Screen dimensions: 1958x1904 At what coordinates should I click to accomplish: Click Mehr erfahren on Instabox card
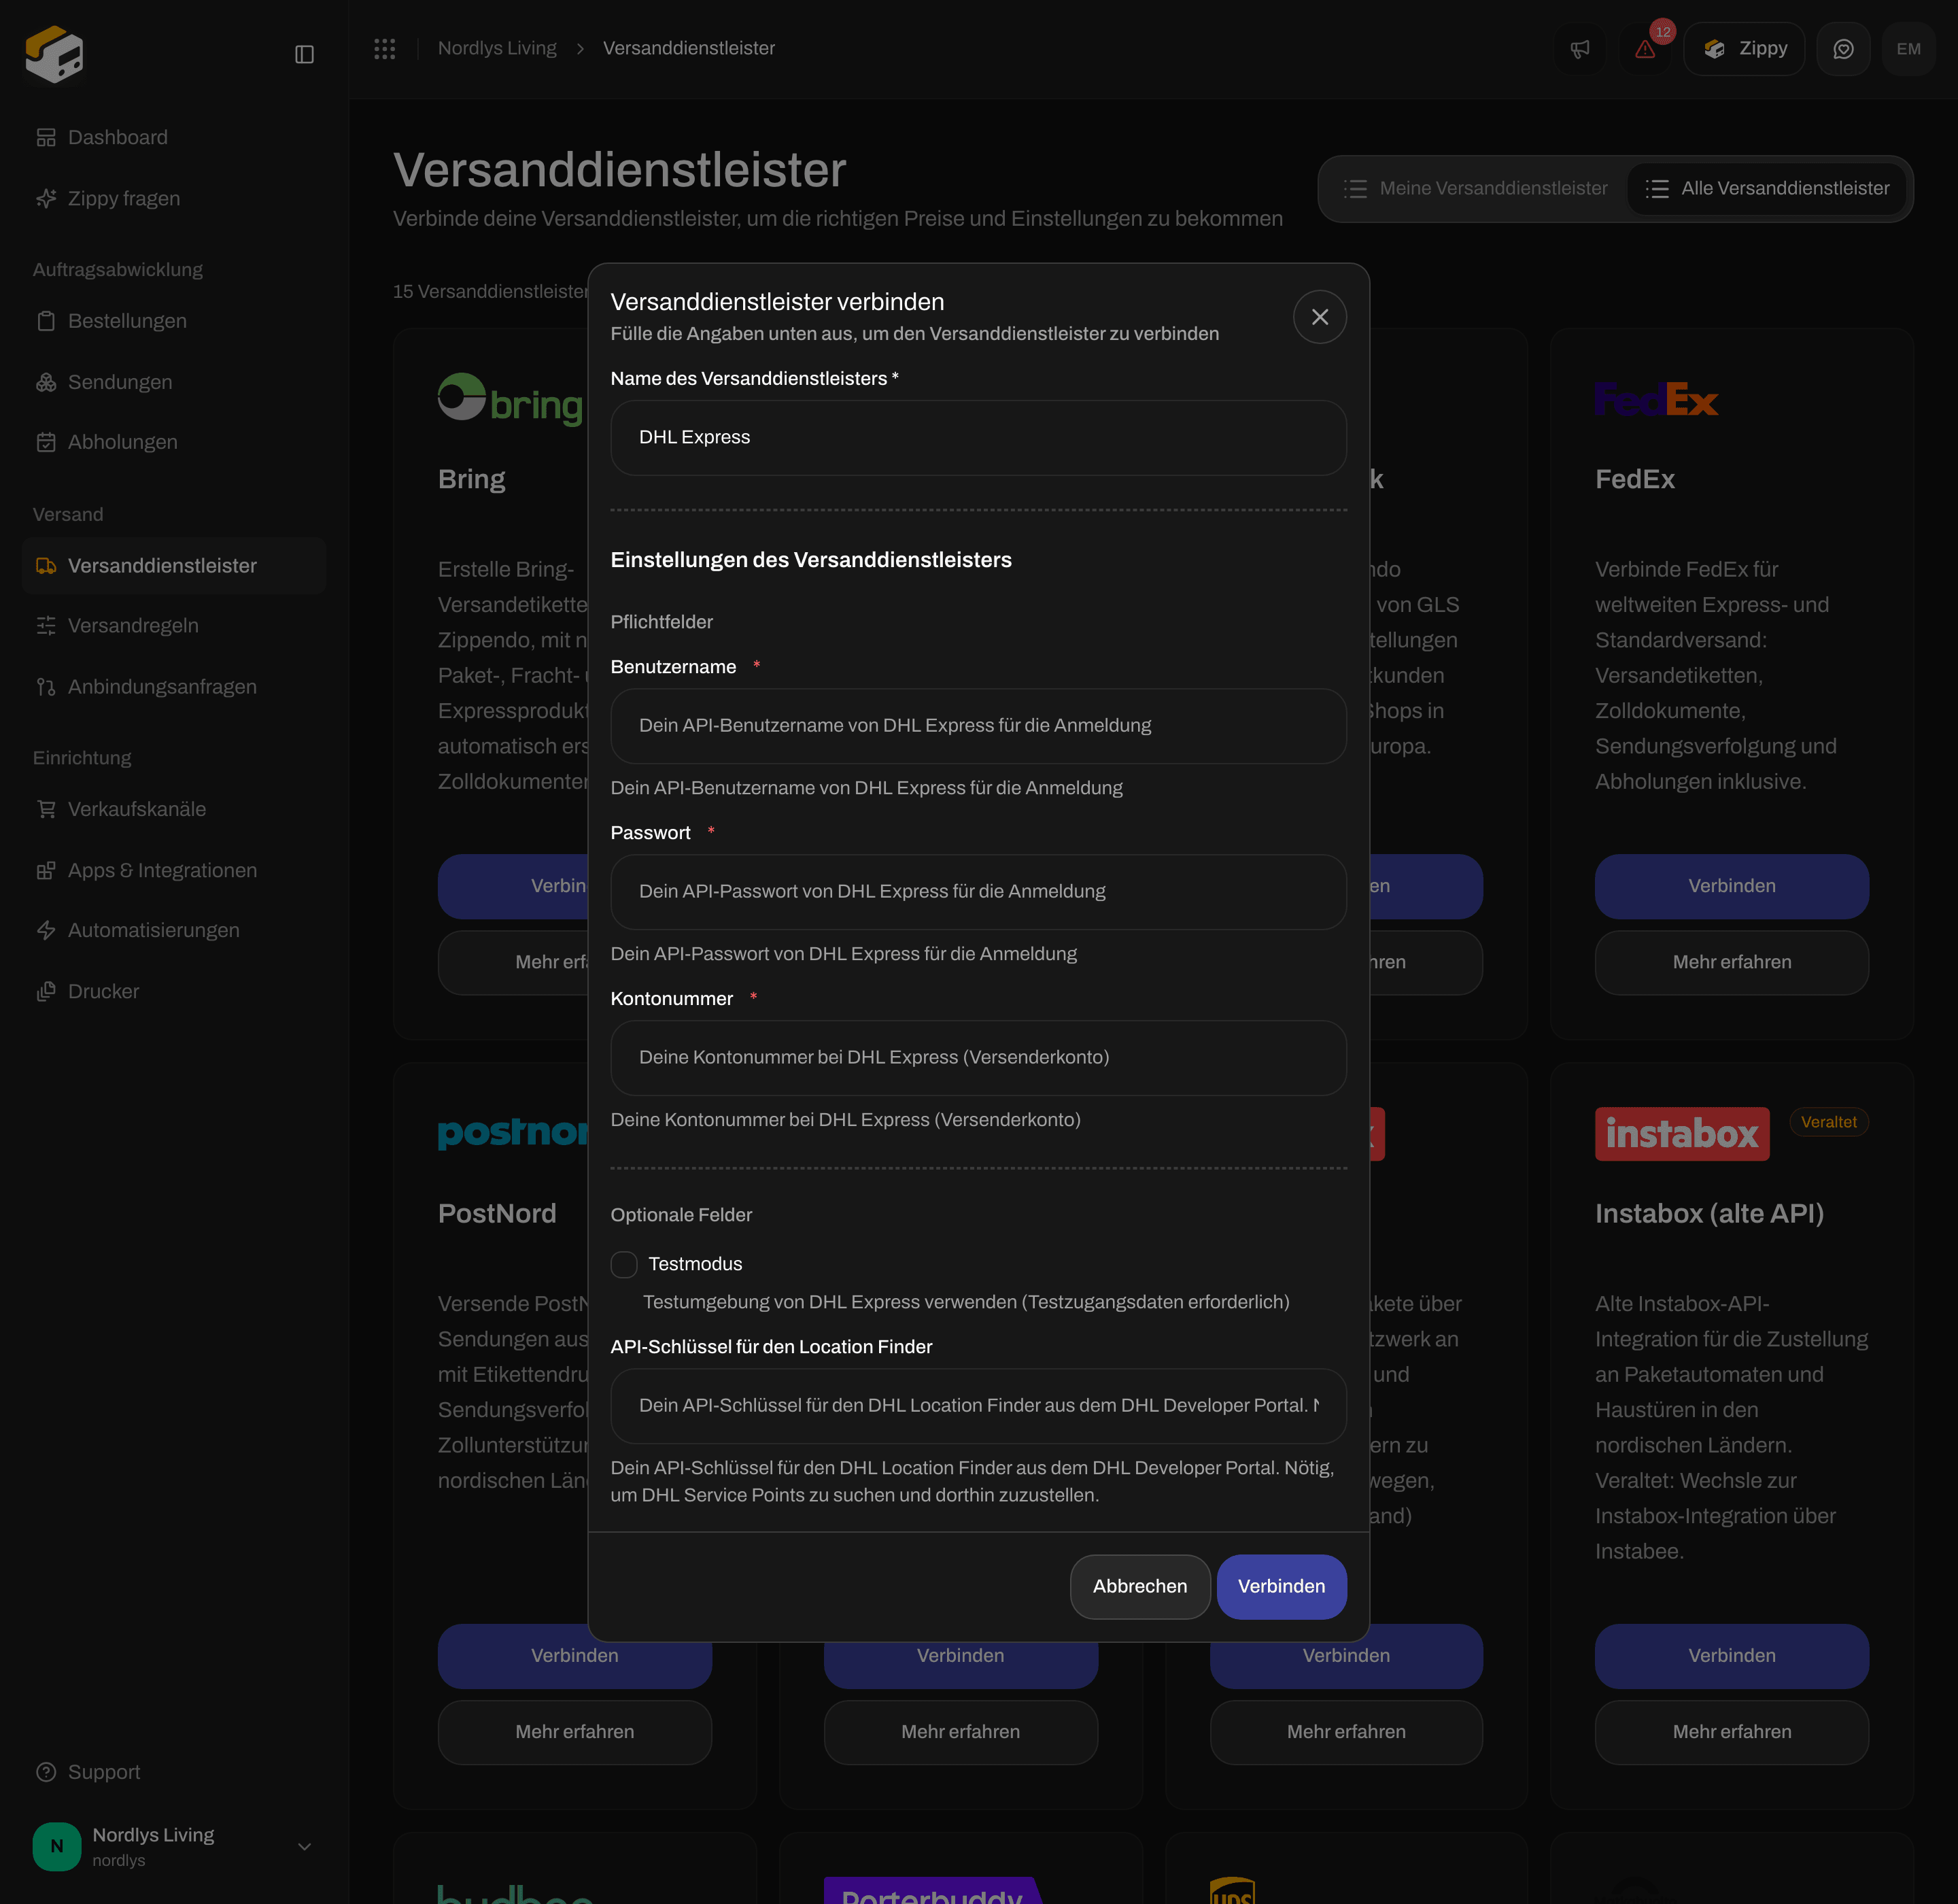pos(1731,1732)
